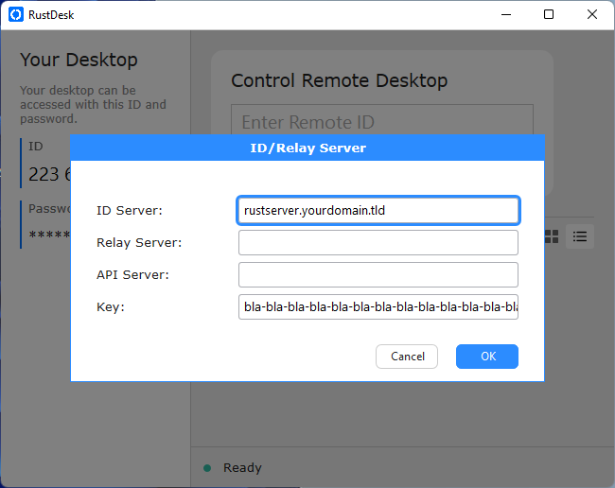Viewport: 615px width, 488px height.
Task: Maximize the RustDesk window
Action: [549, 15]
